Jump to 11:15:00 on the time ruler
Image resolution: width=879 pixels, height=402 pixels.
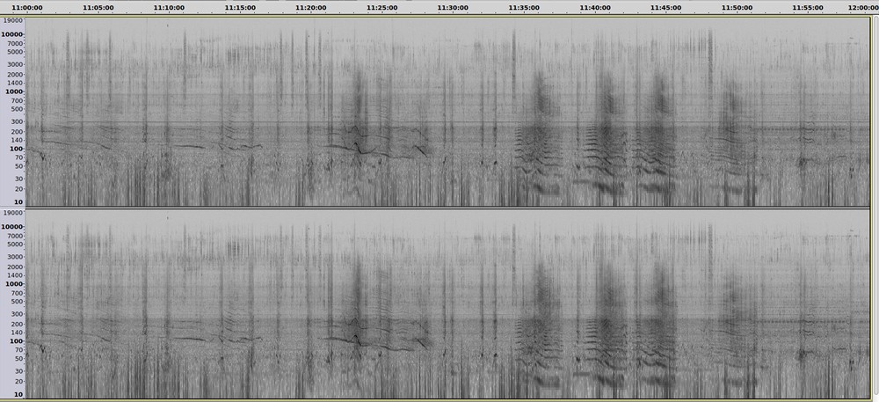pyautogui.click(x=240, y=7)
